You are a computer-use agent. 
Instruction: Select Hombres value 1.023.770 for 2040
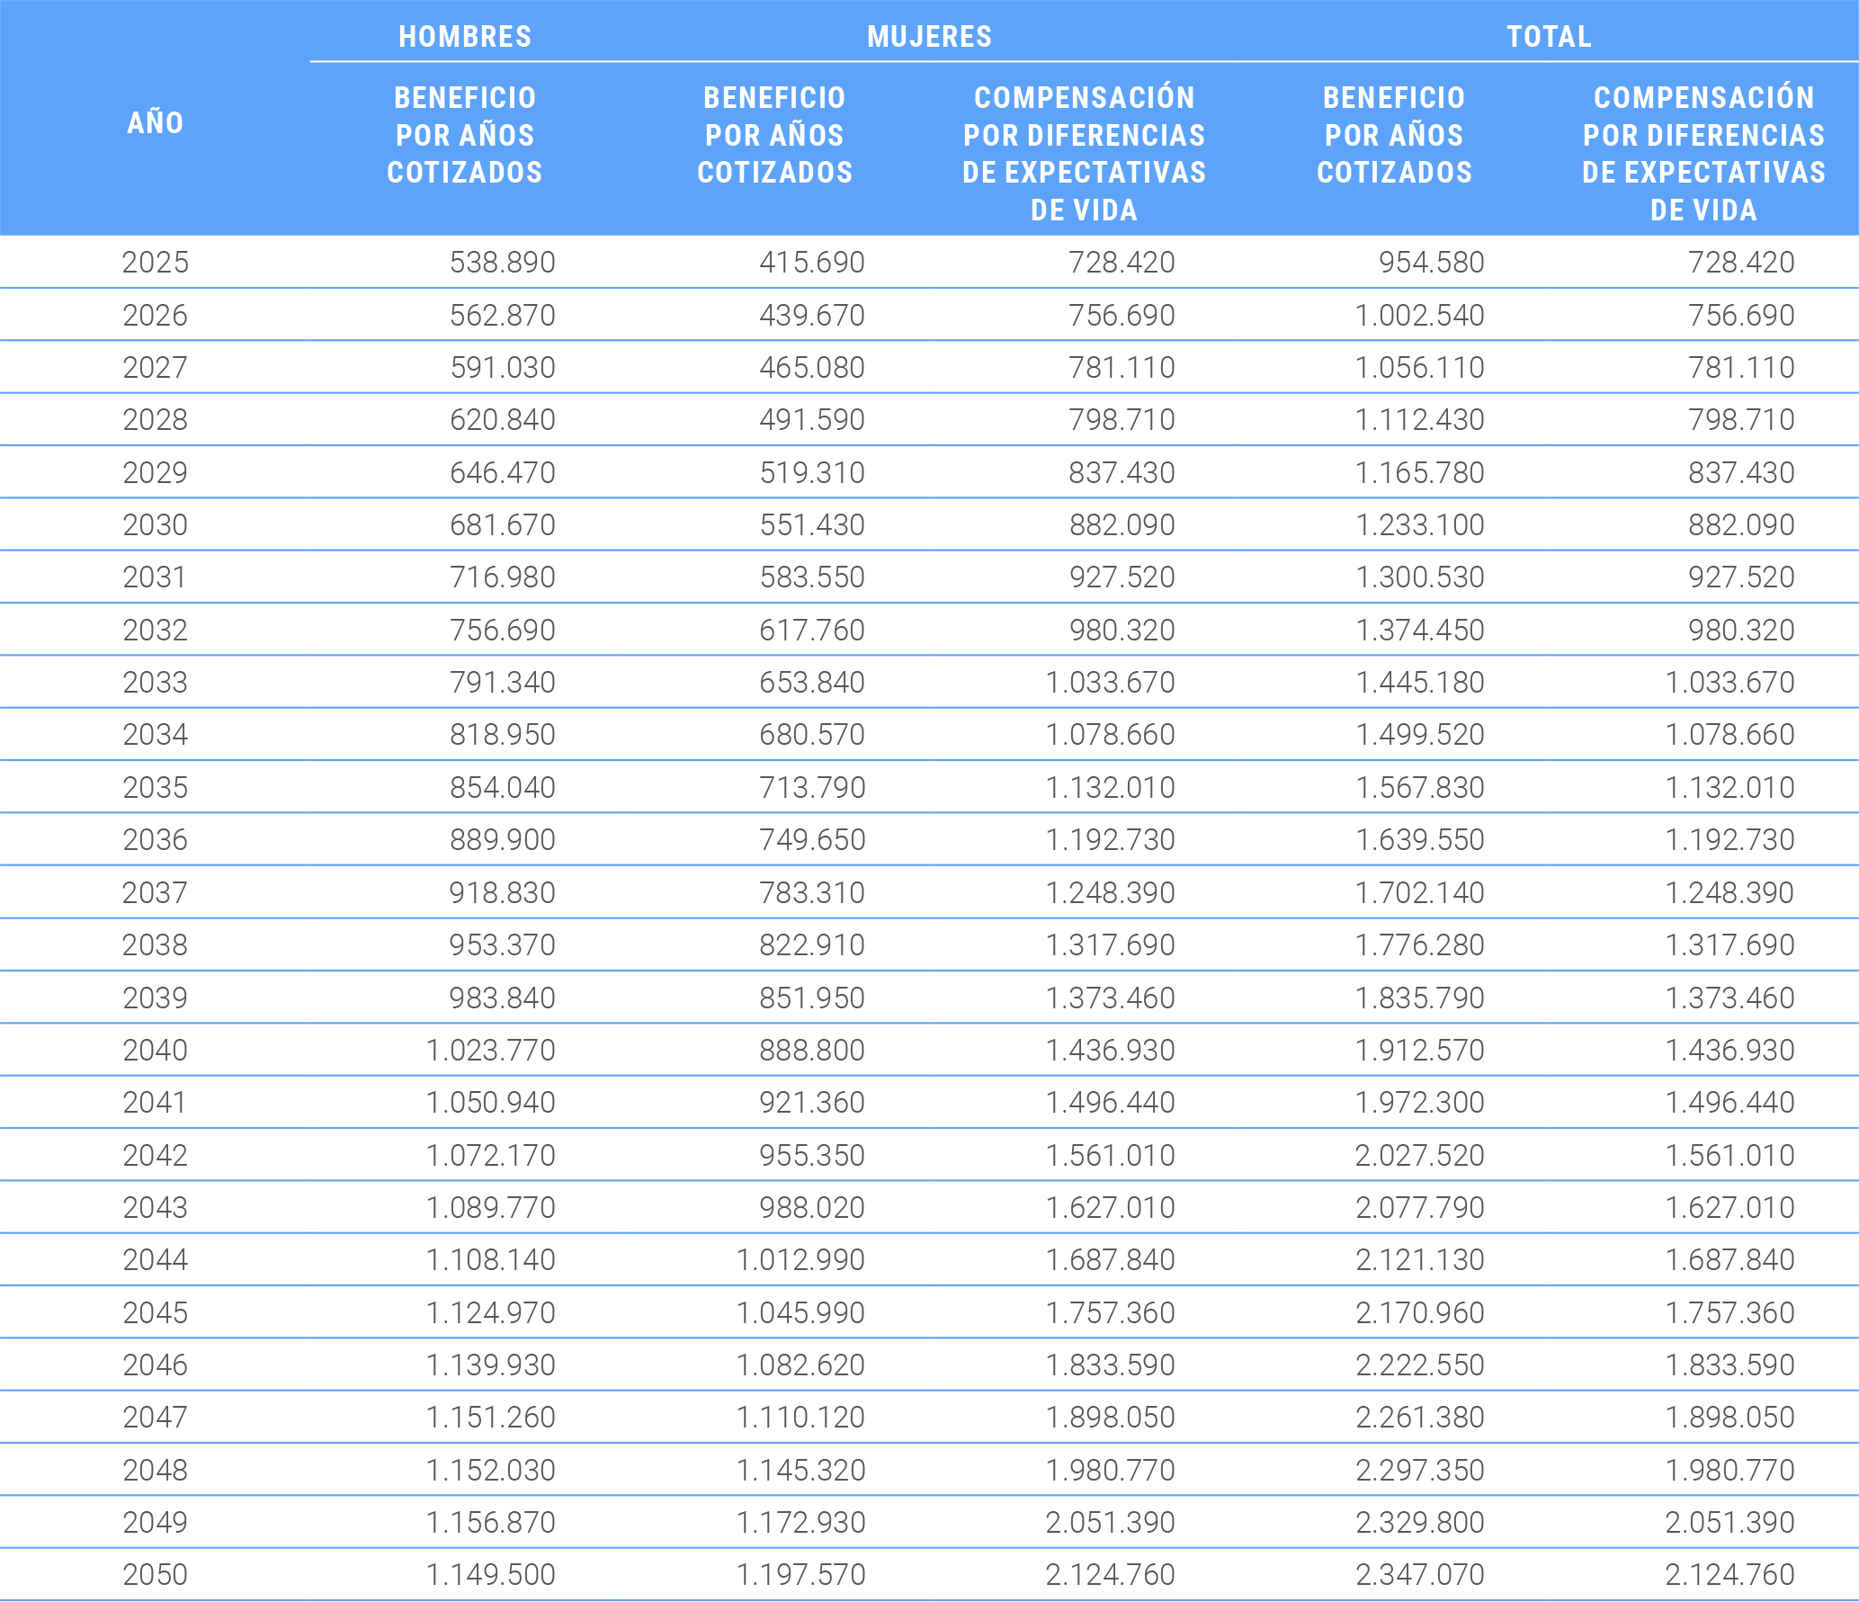click(x=490, y=1050)
